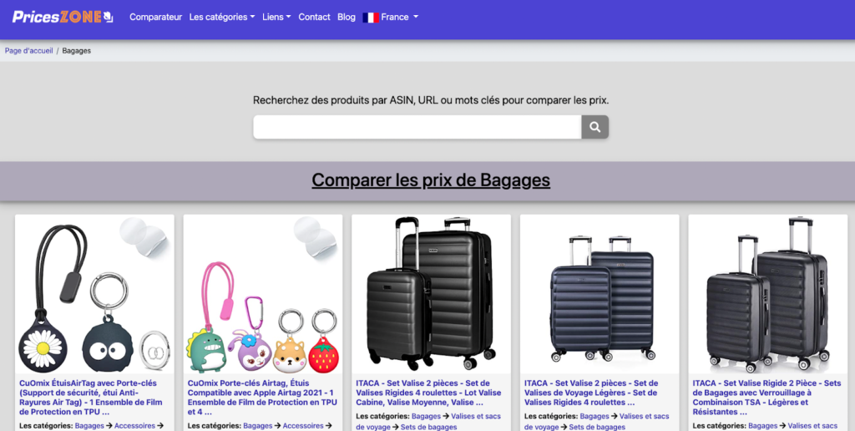This screenshot has width=855, height=431.
Task: Click ITACA Set Valise Rigide 2 Pièce title
Action: (766, 398)
